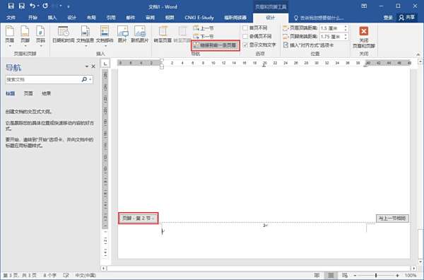Select the 页面 (Pages) tab in navigation pane

point(28,93)
